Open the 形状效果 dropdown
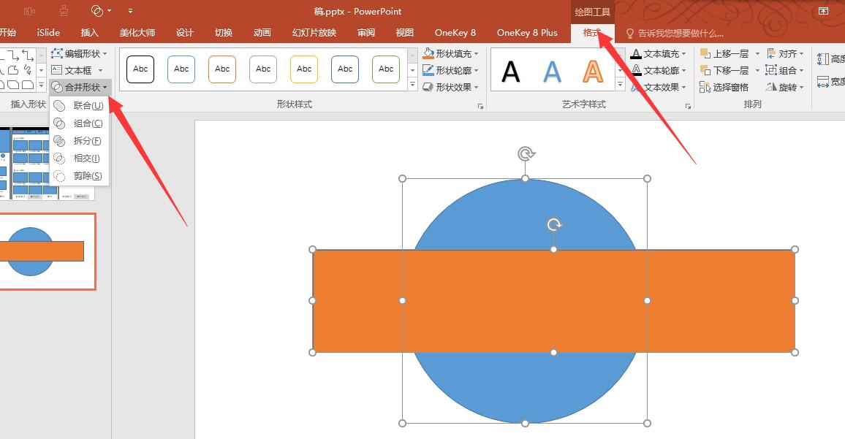Screen dimensions: 845x439 (450, 87)
